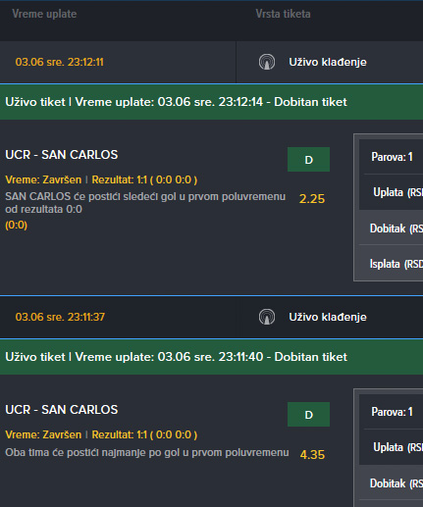Click green D badge on first ticket
This screenshot has height=507, width=423.
pyautogui.click(x=308, y=160)
